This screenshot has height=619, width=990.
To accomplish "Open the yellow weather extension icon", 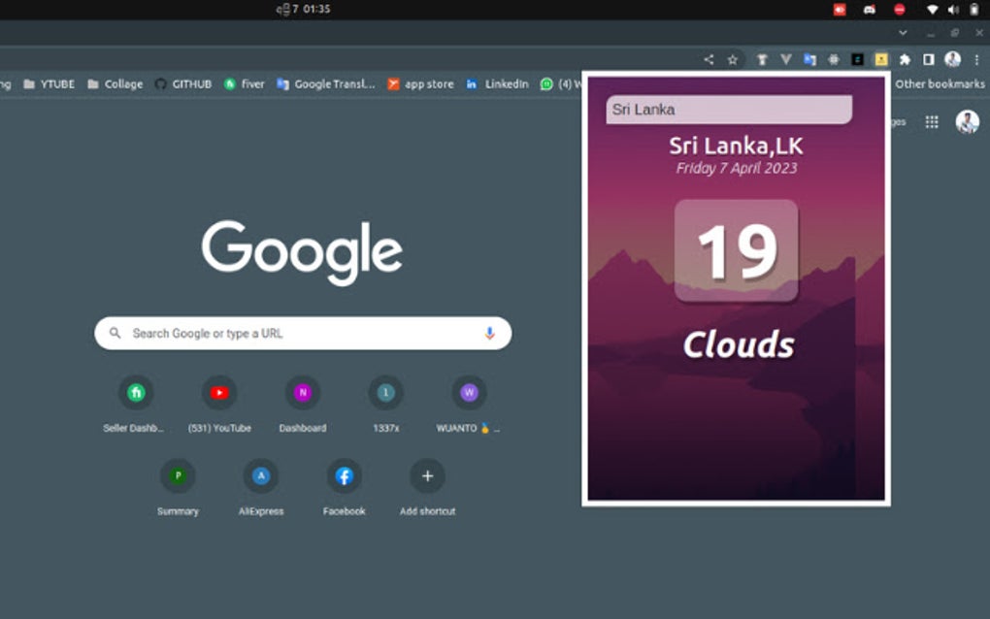I will pyautogui.click(x=881, y=58).
